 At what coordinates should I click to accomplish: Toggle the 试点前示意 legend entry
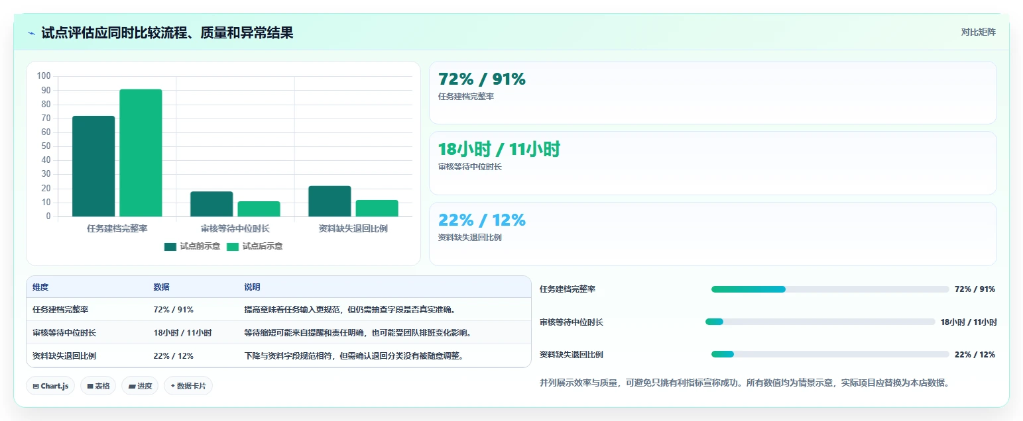coord(192,246)
